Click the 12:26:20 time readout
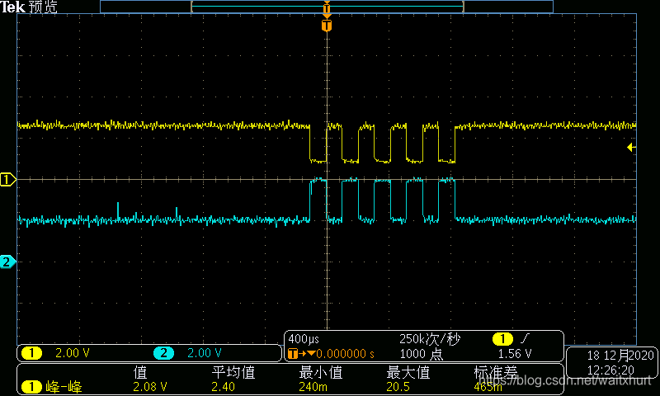The image size is (660, 396). [610, 370]
